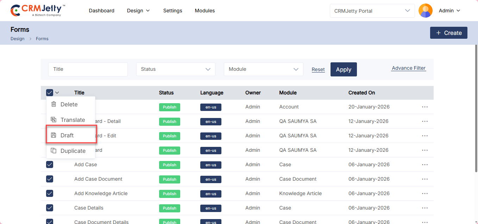Viewport: 478px width, 224px height.
Task: Click the page vertical scrollbar
Action: [x=476, y=106]
